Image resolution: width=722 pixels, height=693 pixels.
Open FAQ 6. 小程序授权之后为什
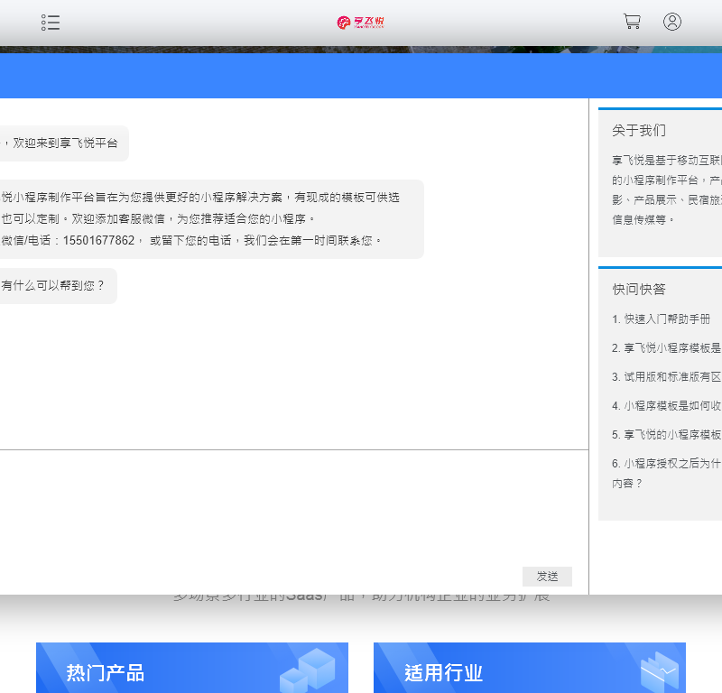point(666,473)
